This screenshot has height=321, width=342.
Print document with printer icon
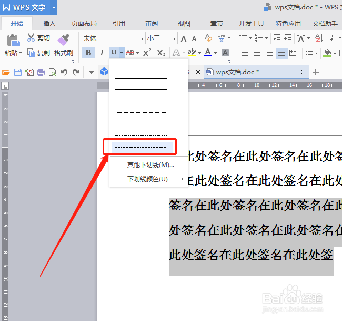(x=41, y=72)
